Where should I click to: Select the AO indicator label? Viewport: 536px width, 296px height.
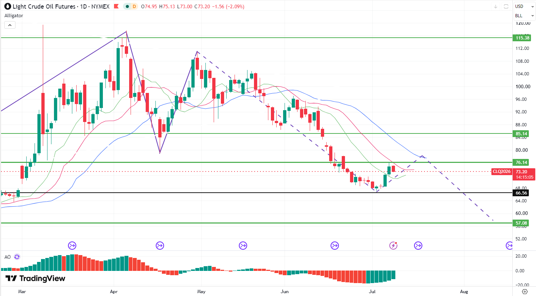coord(8,257)
